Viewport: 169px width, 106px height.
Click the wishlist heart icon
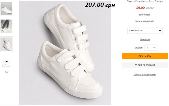136,65
